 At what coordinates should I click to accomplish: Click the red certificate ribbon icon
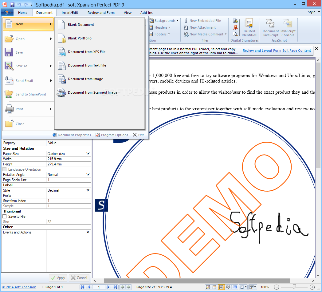pyautogui.click(x=235, y=27)
